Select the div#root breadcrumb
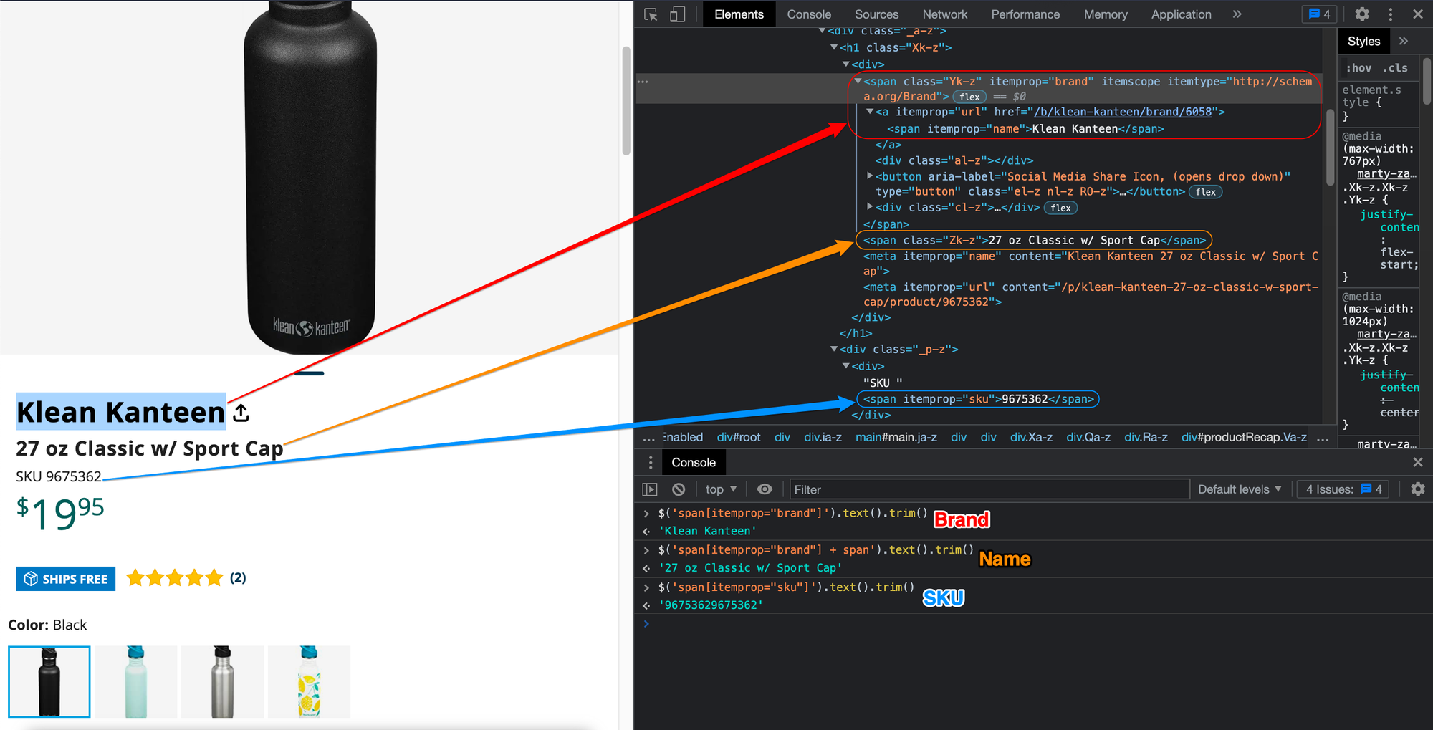 pyautogui.click(x=739, y=437)
